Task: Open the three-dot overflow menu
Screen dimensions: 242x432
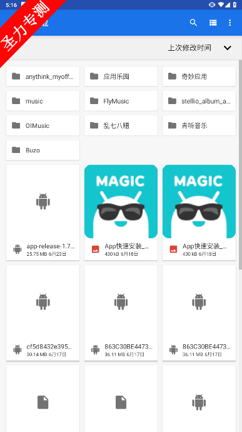Action: coord(229,23)
